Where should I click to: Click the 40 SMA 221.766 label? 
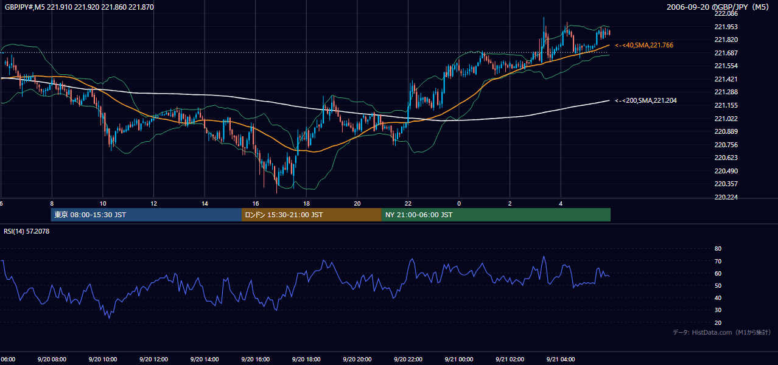[644, 45]
